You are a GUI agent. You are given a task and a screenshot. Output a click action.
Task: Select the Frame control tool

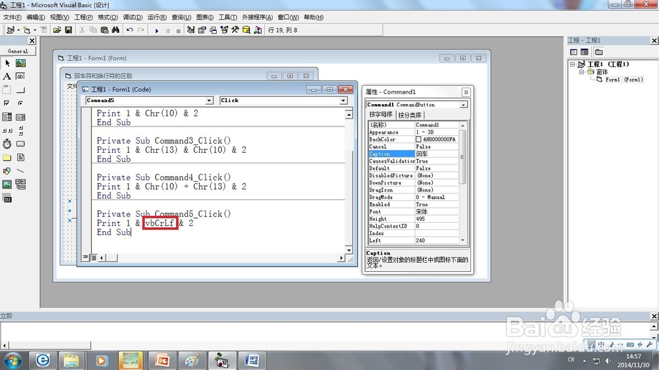tap(7, 90)
